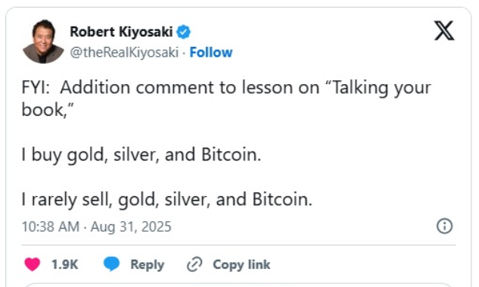Click the Copy link text label

coord(241,265)
